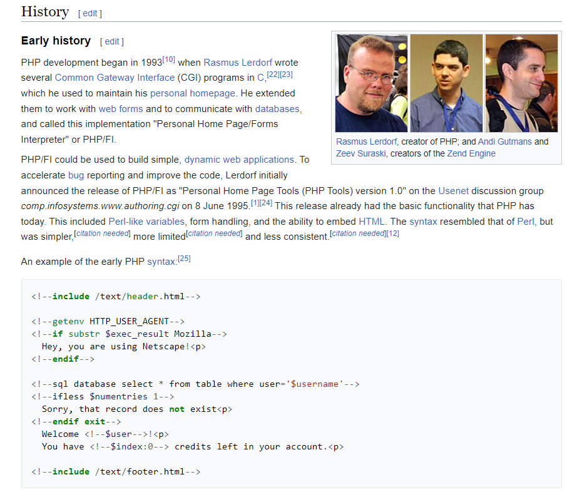Open the bug link
This screenshot has height=492, width=587.
coord(76,176)
